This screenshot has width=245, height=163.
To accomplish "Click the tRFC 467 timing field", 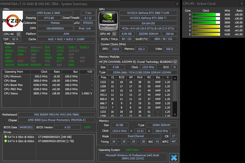I will pos(174,142).
